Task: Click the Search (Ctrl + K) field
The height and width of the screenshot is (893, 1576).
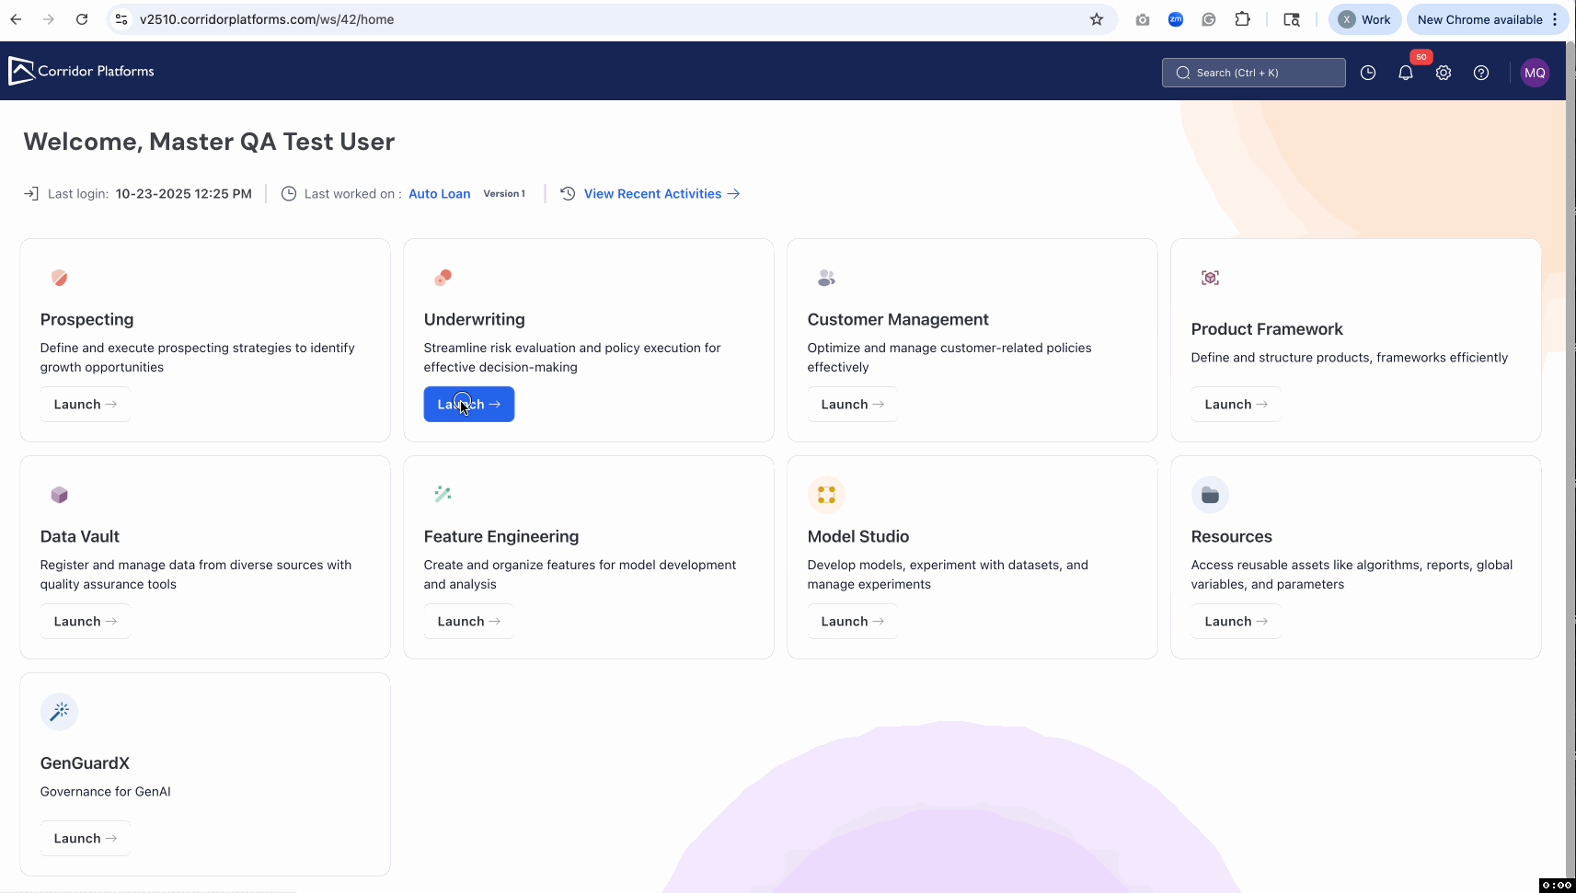Action: (x=1253, y=73)
